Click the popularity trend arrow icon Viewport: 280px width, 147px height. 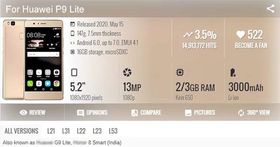[x=188, y=35]
